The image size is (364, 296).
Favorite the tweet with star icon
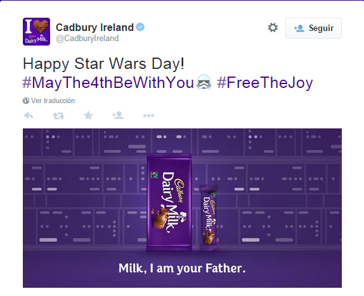coord(88,115)
